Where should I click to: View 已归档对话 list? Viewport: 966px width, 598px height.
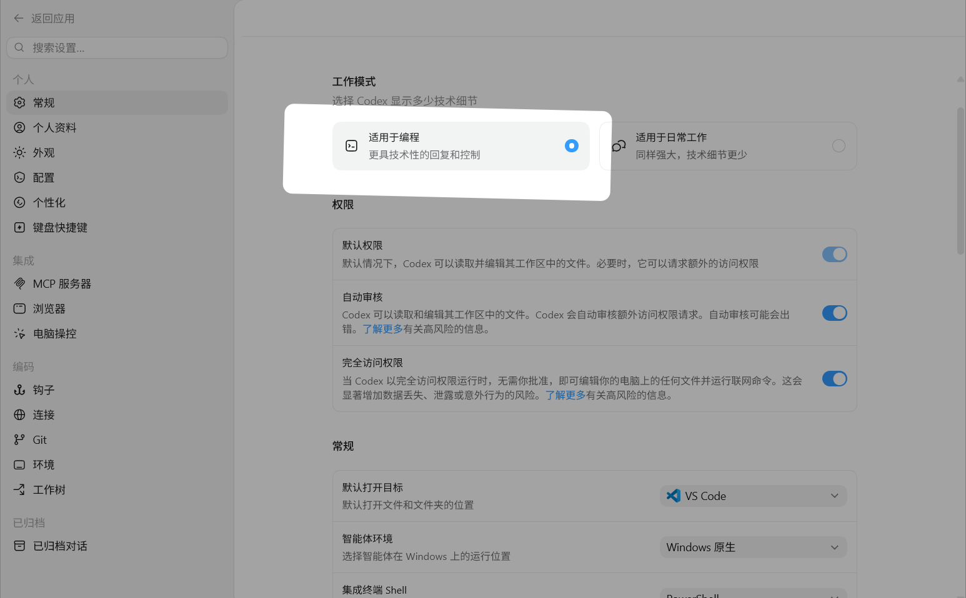coord(117,546)
